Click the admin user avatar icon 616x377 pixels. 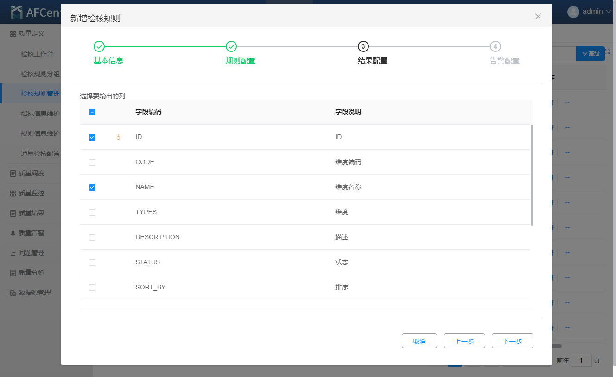tap(573, 12)
